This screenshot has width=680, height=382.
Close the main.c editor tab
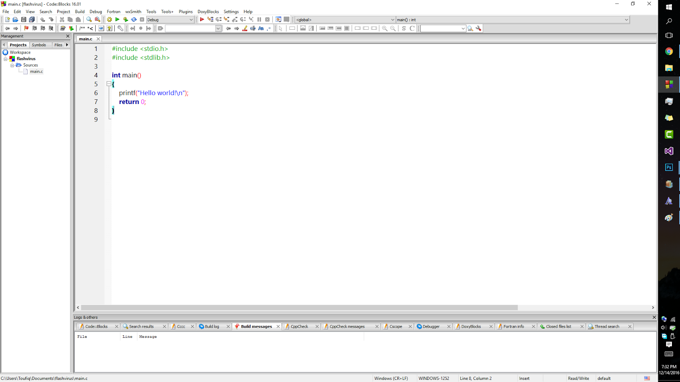tap(98, 39)
